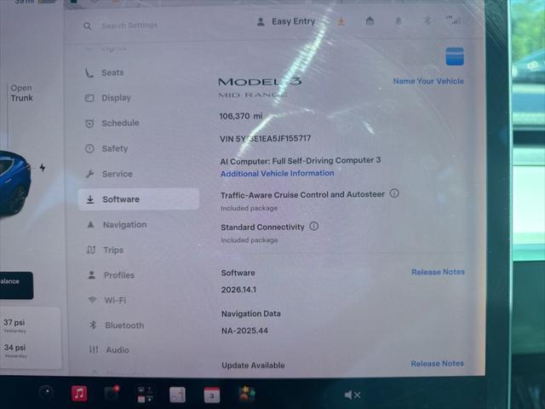
Task: Tap the Bluetooth icon in top bar
Action: click(x=427, y=20)
